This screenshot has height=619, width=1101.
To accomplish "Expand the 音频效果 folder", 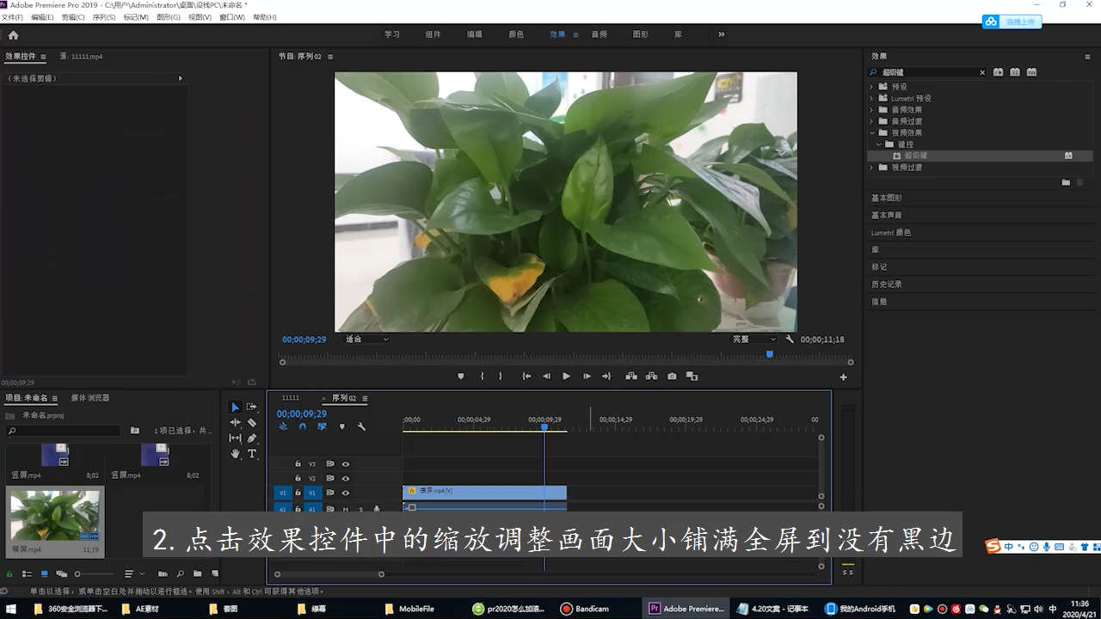I will (x=871, y=110).
